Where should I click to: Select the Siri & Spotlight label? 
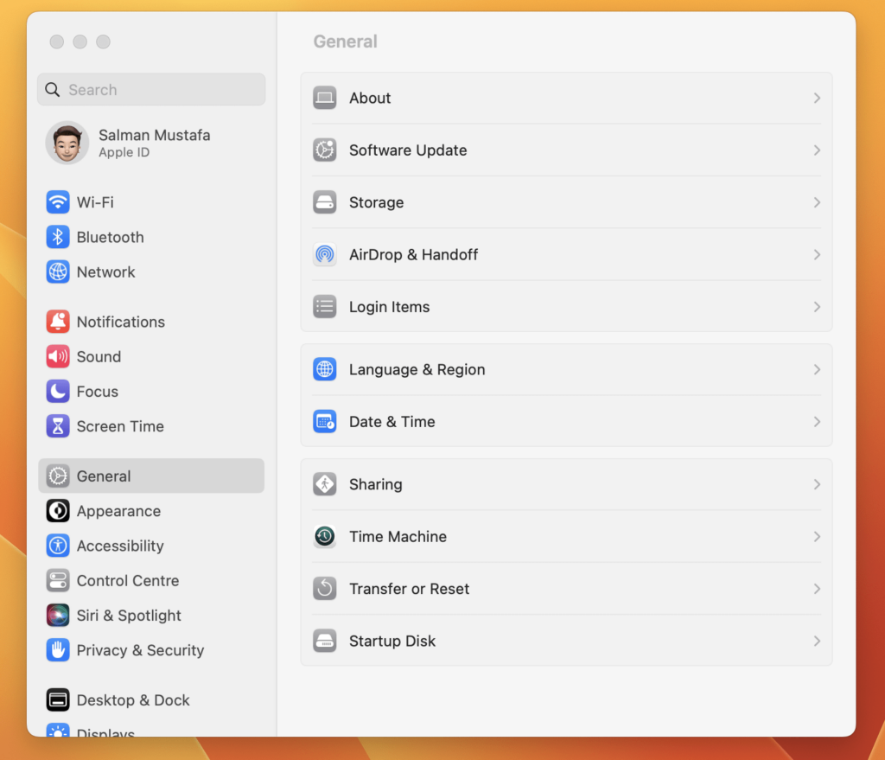click(129, 616)
